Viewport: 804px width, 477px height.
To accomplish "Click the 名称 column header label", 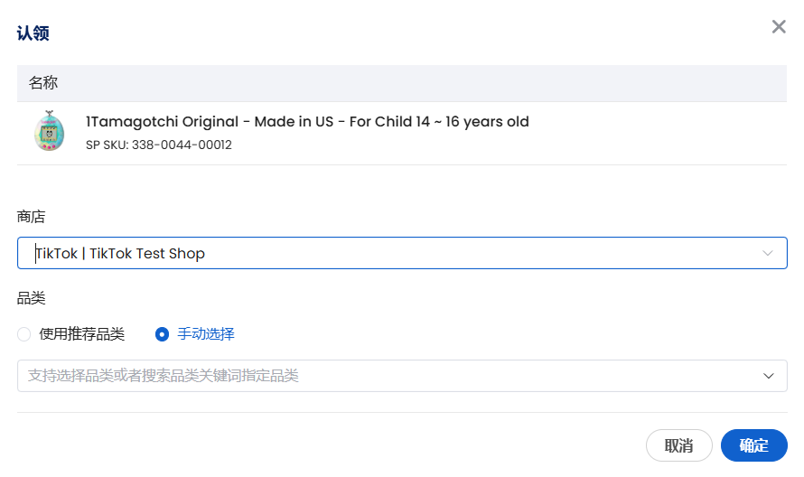I will [43, 83].
